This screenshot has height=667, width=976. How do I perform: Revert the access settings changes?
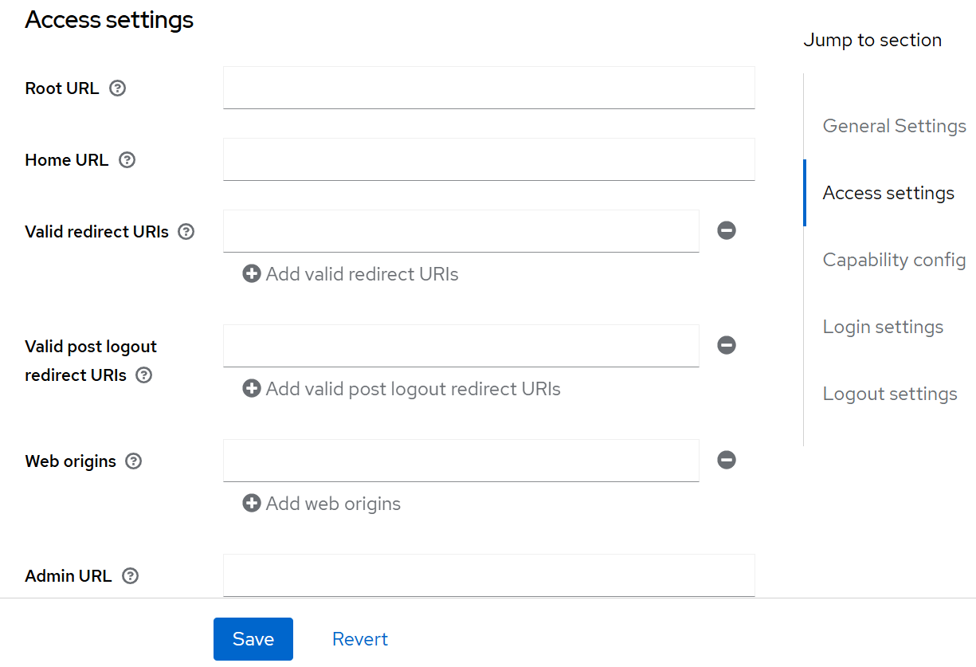point(360,638)
